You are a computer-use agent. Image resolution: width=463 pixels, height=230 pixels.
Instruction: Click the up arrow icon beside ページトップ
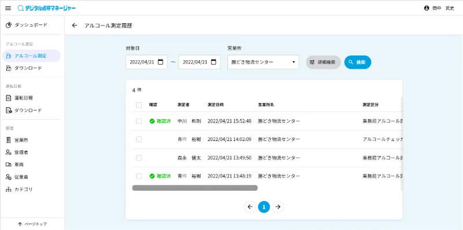click(20, 224)
